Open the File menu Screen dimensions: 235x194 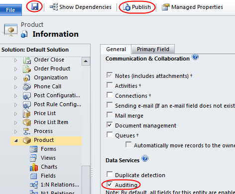[10, 10]
